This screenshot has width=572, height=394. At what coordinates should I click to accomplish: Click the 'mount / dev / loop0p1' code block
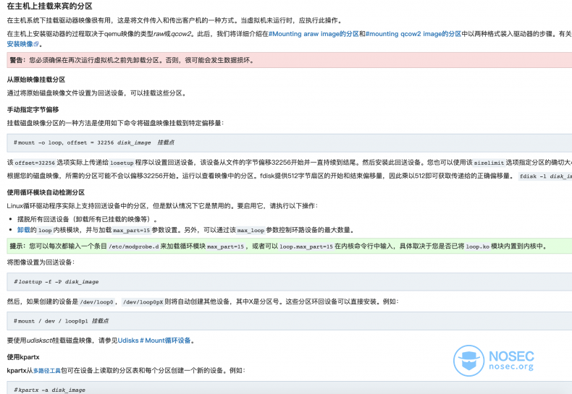pos(217,320)
